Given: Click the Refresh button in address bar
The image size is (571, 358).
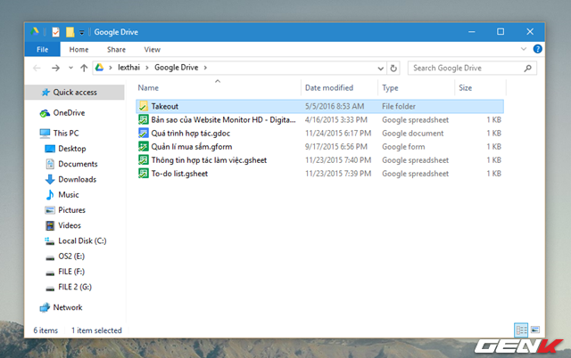Looking at the screenshot, I should tap(394, 68).
